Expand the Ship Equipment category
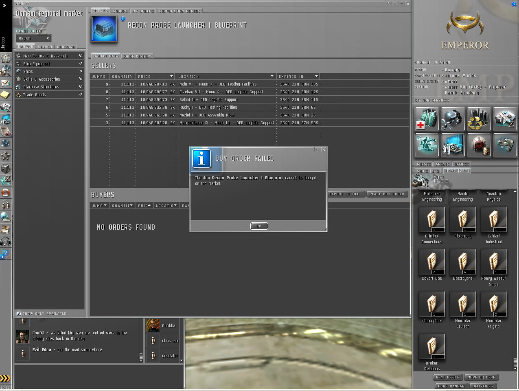The width and height of the screenshot is (519, 391). click(49, 64)
